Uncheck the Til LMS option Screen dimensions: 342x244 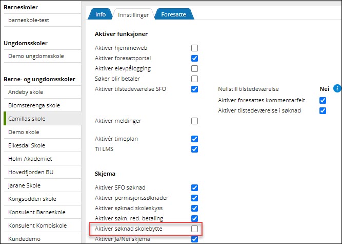tap(194, 149)
